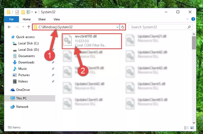Click the C:\Windows\System32 address bar

coord(76,27)
